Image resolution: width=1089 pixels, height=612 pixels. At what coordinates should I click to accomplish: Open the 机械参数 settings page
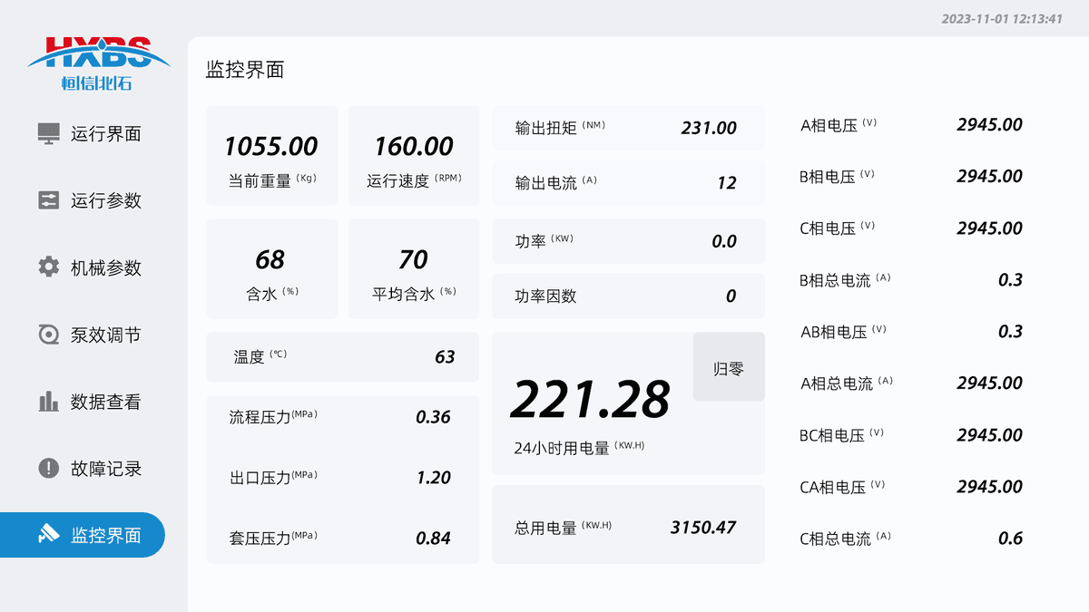point(105,268)
